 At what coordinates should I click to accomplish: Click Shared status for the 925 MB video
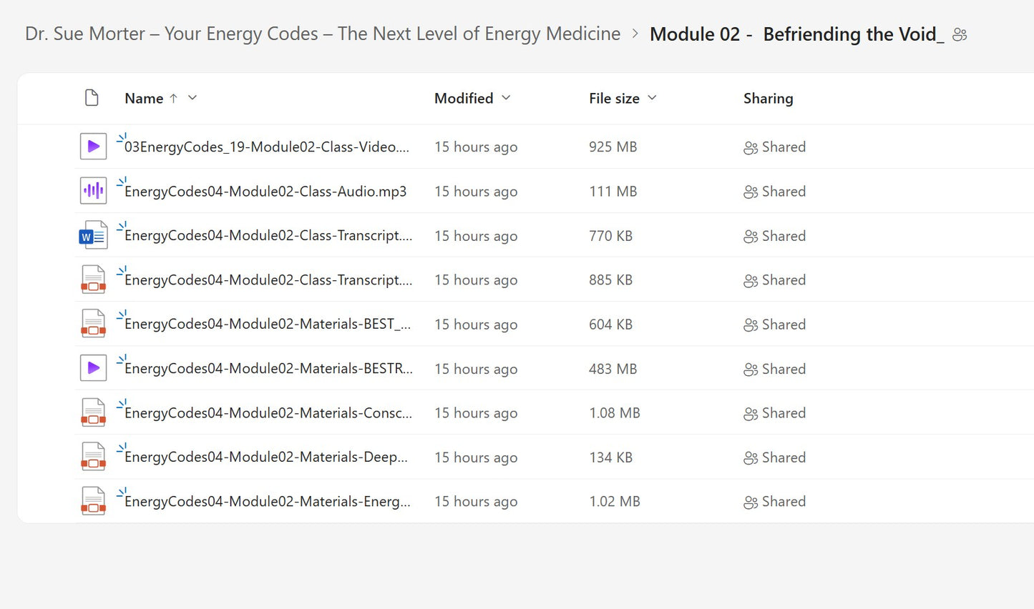[775, 147]
